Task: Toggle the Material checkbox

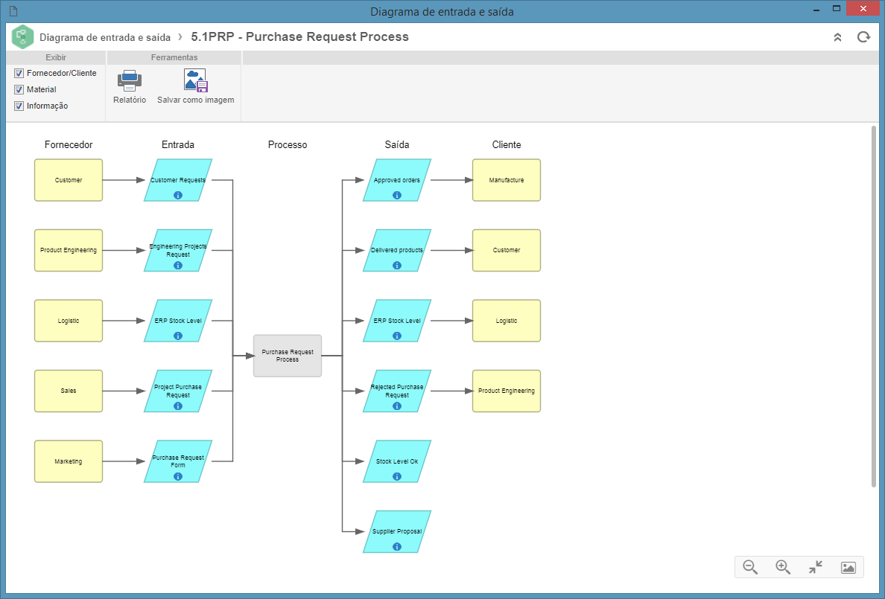Action: [x=19, y=90]
